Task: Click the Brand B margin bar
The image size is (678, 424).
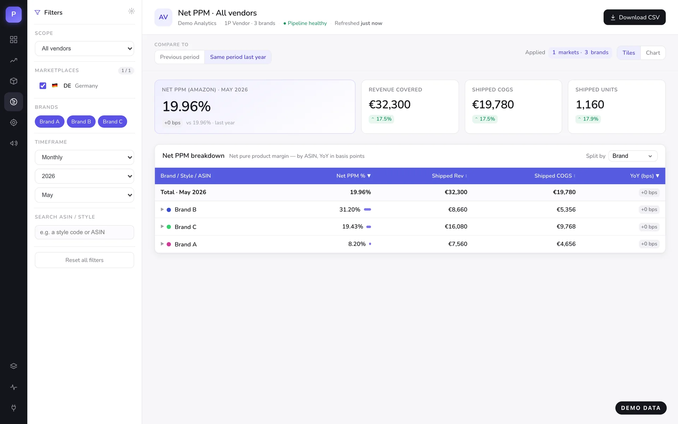Action: click(x=367, y=210)
